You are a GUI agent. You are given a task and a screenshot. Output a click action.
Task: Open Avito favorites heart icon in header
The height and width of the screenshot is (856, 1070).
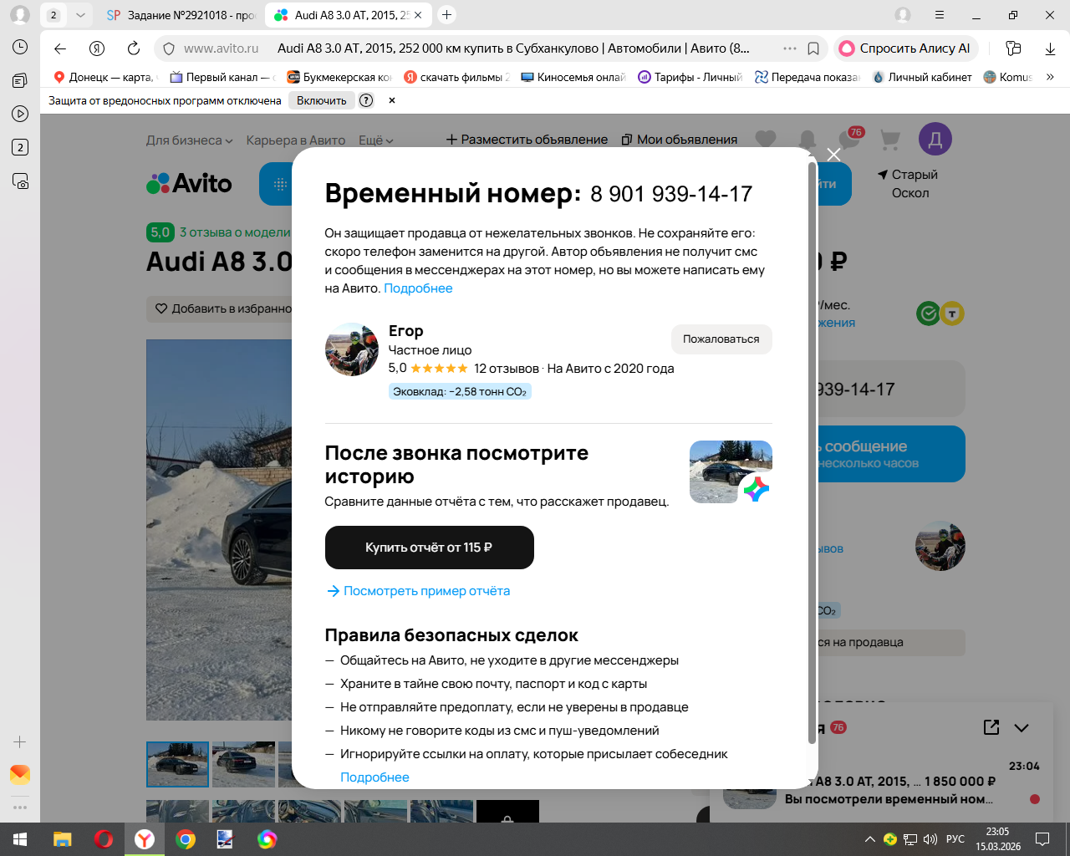coord(766,140)
